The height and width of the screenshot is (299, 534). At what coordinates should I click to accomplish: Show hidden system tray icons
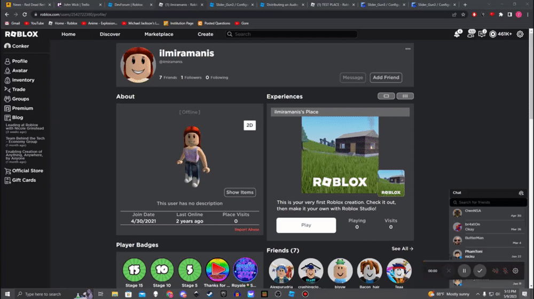[x=477, y=294]
